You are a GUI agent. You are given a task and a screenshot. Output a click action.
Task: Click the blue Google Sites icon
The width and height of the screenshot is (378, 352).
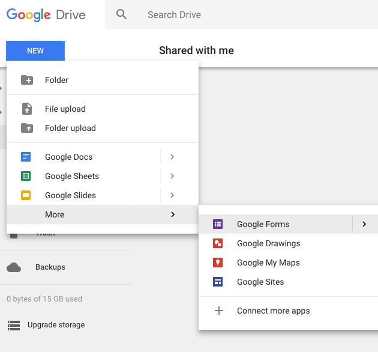point(218,282)
